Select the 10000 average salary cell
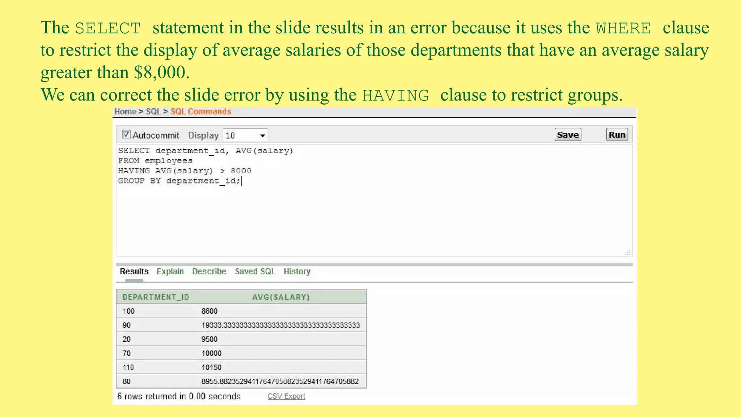The height and width of the screenshot is (417, 741). [x=212, y=353]
